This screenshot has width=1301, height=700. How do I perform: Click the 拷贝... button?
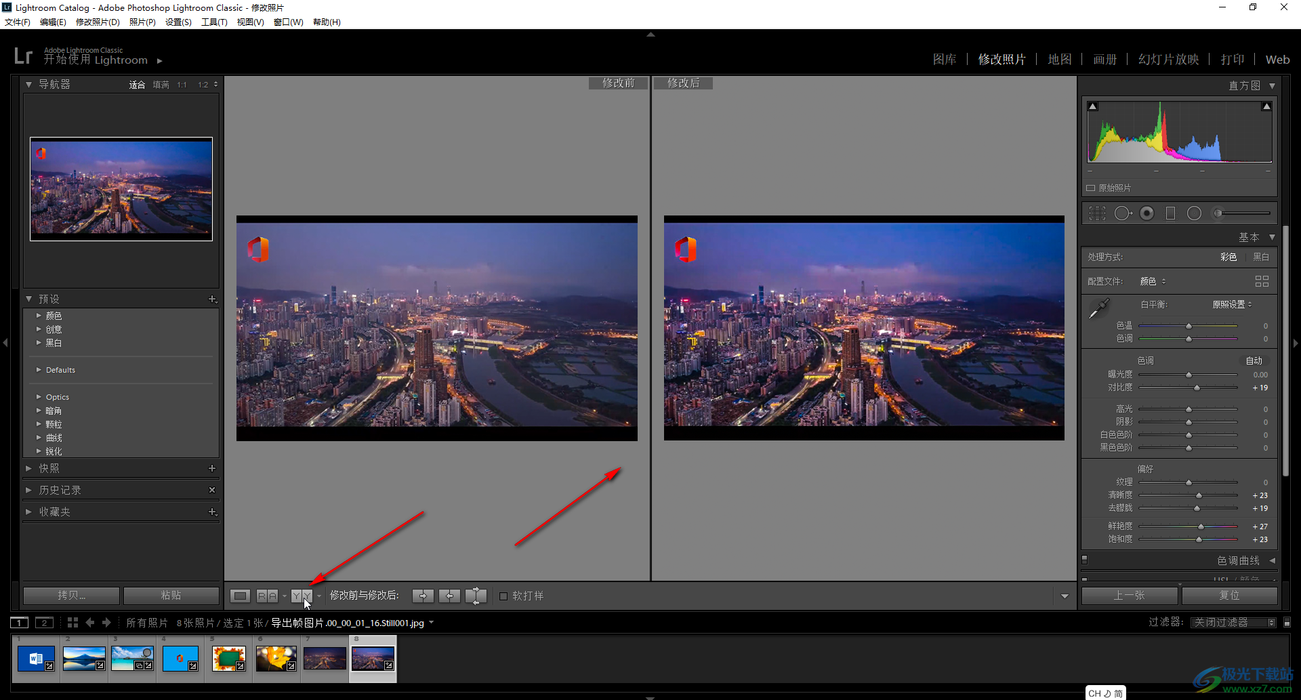(x=71, y=596)
